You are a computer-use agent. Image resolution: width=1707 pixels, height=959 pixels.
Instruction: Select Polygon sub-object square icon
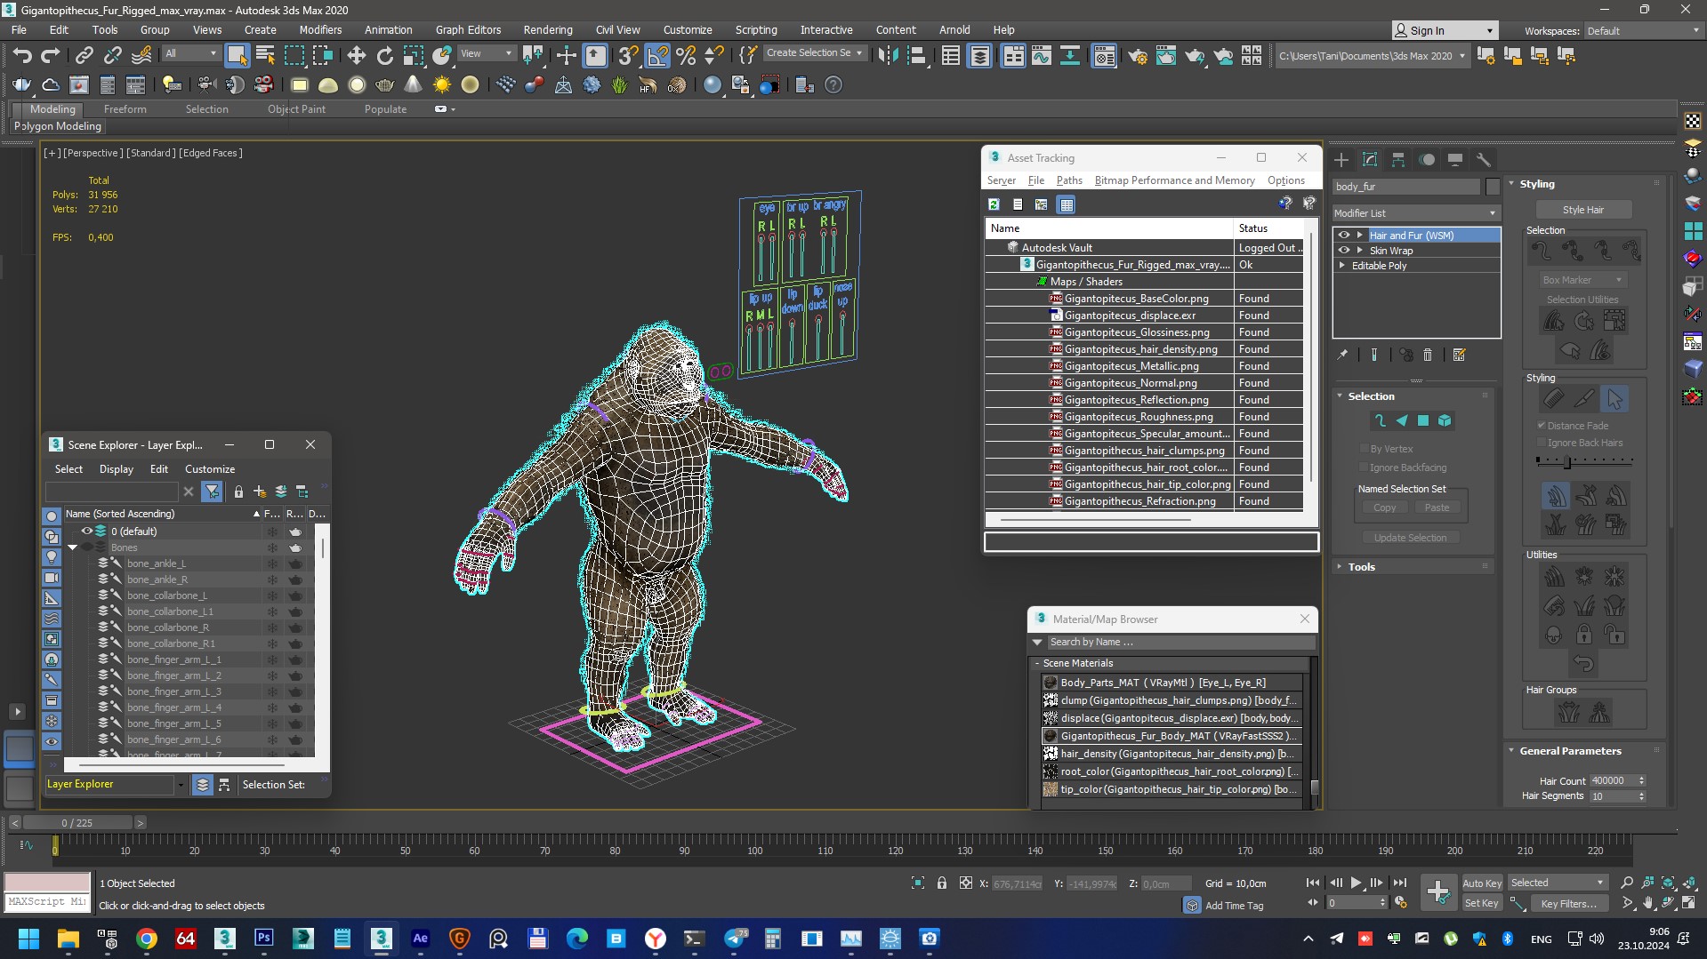[x=1423, y=420]
